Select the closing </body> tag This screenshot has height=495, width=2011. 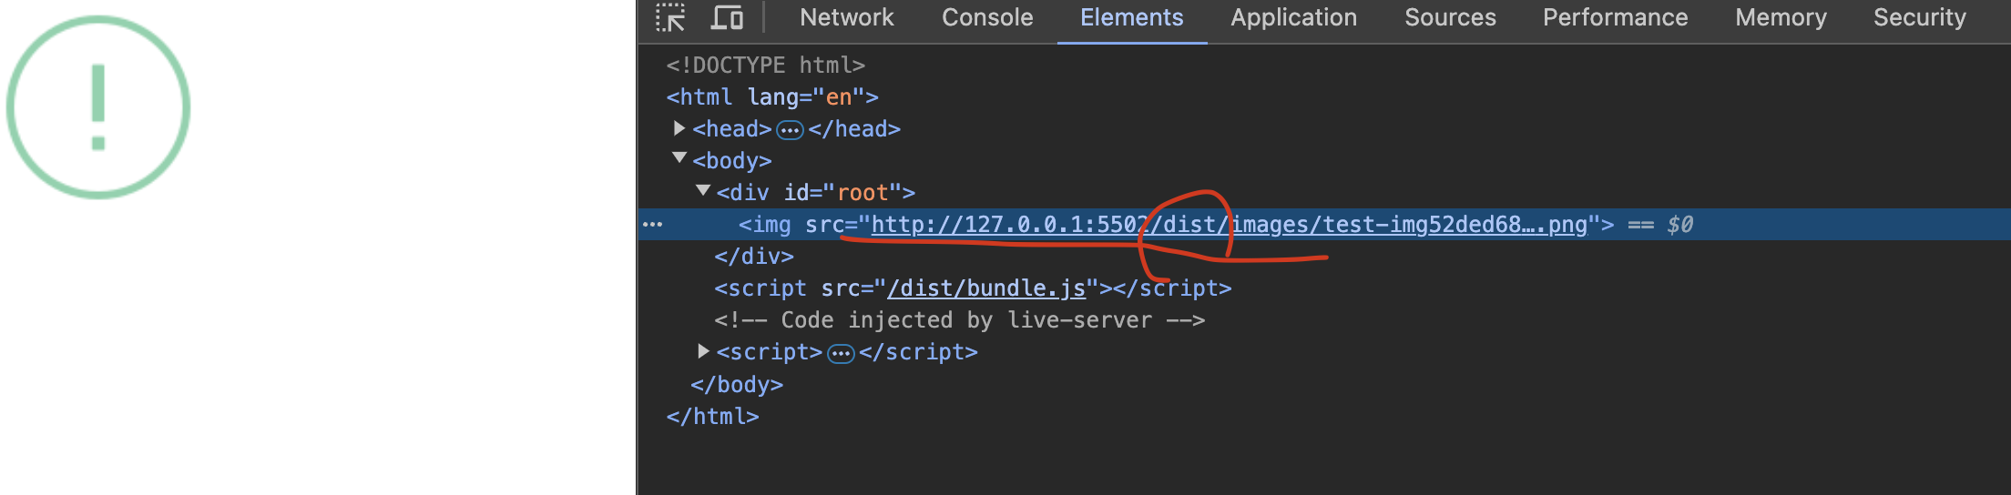pos(737,385)
